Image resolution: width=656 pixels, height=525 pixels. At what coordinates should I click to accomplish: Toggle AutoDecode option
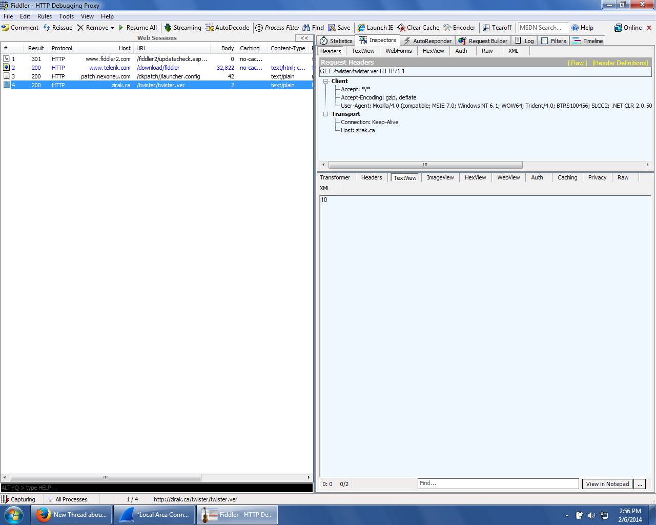pos(228,28)
